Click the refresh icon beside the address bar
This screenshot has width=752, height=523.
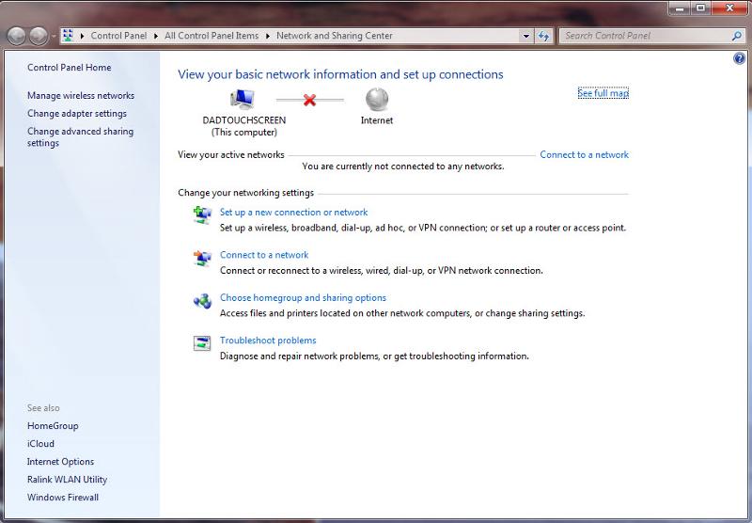(543, 36)
